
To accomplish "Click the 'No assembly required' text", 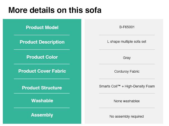I will click(127, 117).
